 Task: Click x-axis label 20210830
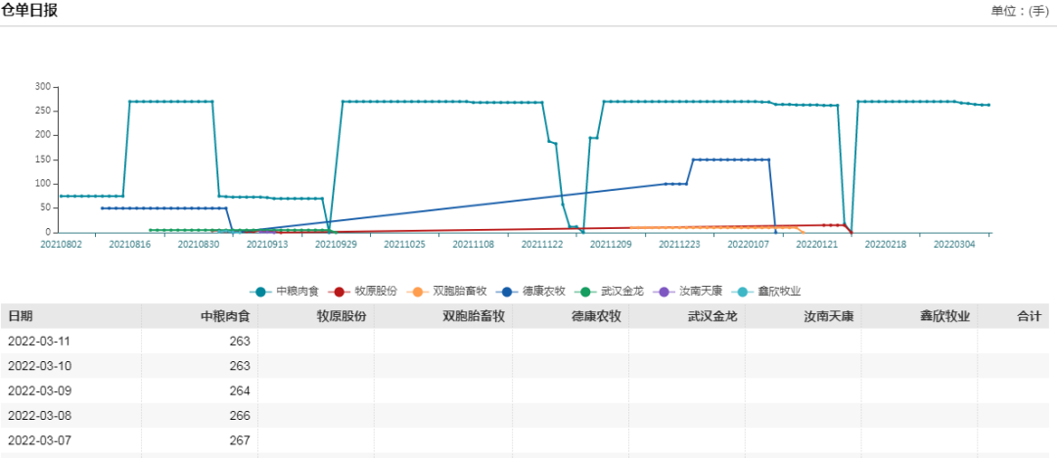pos(198,245)
